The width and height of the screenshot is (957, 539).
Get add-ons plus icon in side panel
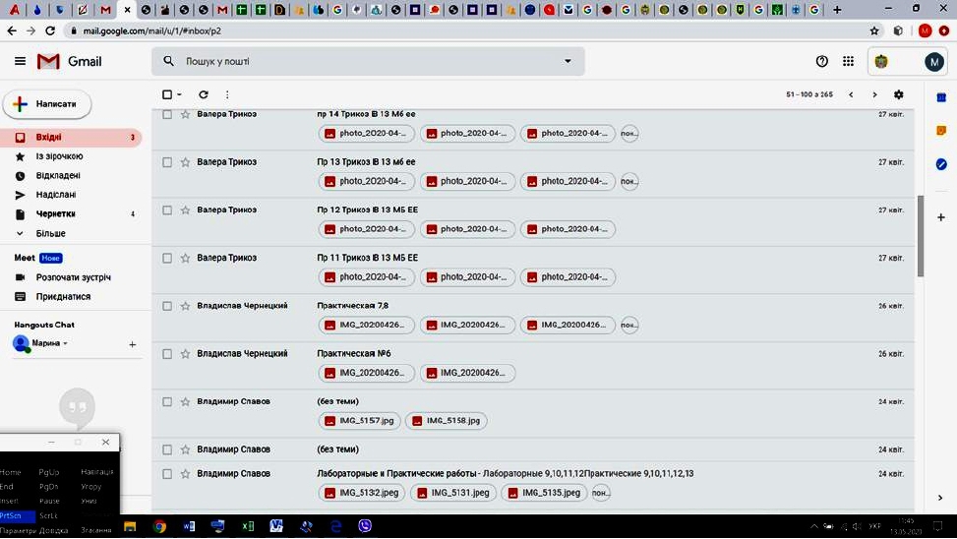(x=941, y=217)
